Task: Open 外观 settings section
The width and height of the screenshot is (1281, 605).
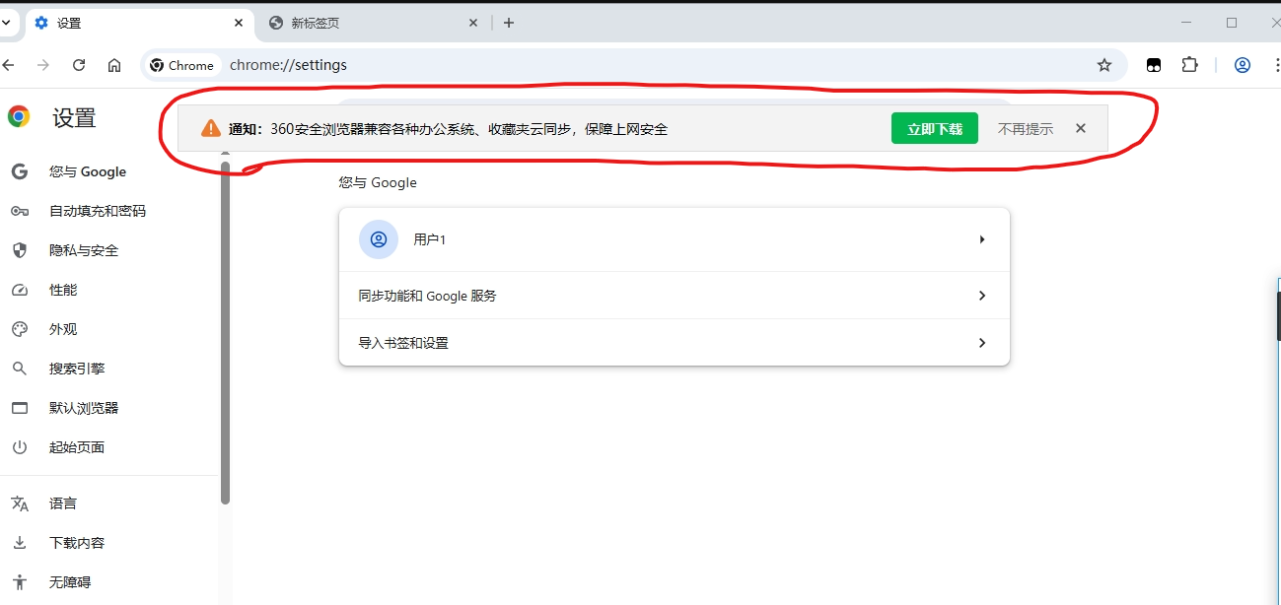Action: click(63, 329)
